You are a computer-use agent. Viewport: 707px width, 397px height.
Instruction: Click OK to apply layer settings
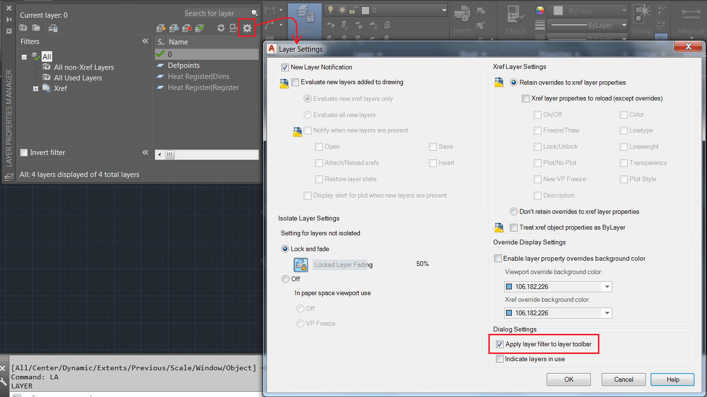coord(568,379)
